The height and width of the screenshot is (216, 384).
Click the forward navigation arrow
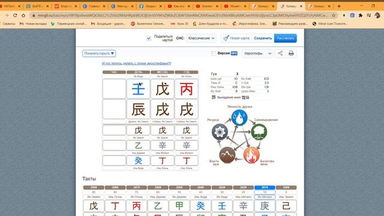tap(7, 16)
